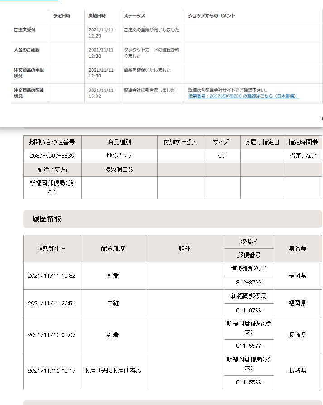Click the ショップからのコメント column header

(x=212, y=16)
